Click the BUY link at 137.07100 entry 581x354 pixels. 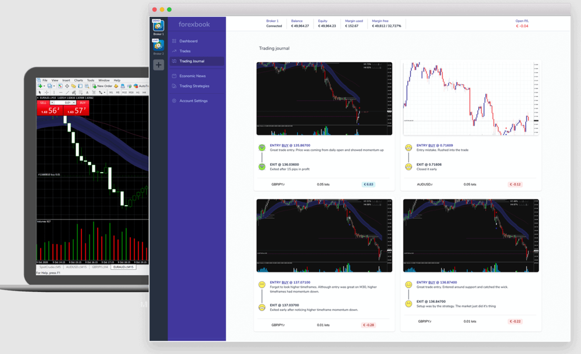[x=285, y=283]
